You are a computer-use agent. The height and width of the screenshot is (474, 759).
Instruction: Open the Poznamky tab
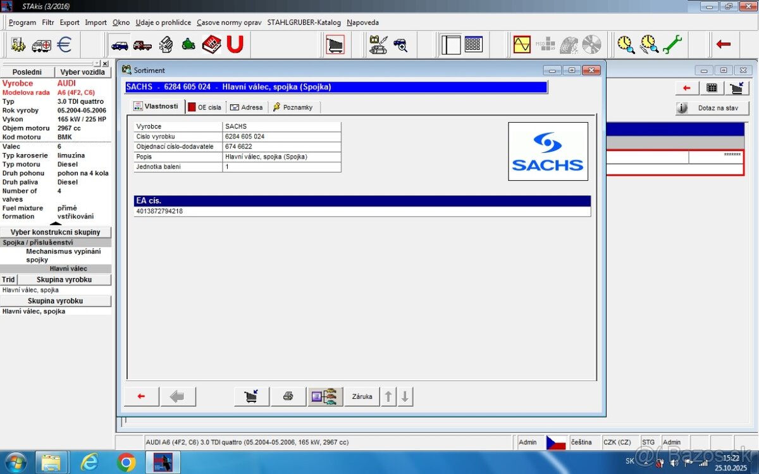[x=293, y=107]
